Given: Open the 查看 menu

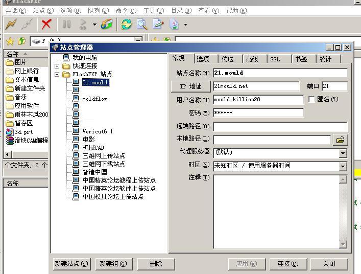Looking at the screenshot, I should [209, 11].
